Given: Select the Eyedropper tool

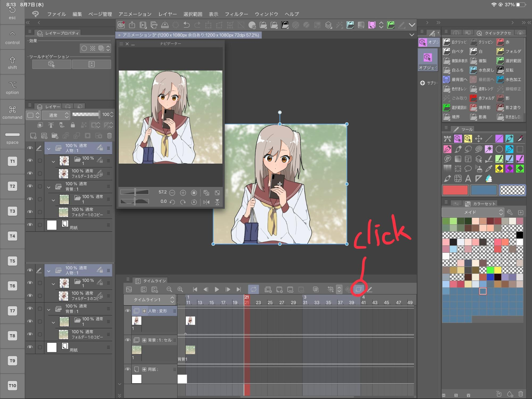Looking at the screenshot, I should click(x=489, y=169).
